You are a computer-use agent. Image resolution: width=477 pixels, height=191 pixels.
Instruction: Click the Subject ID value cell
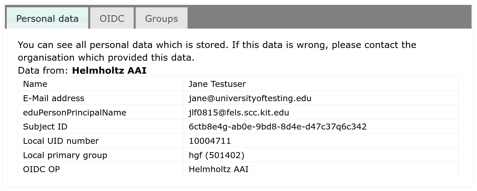point(321,127)
